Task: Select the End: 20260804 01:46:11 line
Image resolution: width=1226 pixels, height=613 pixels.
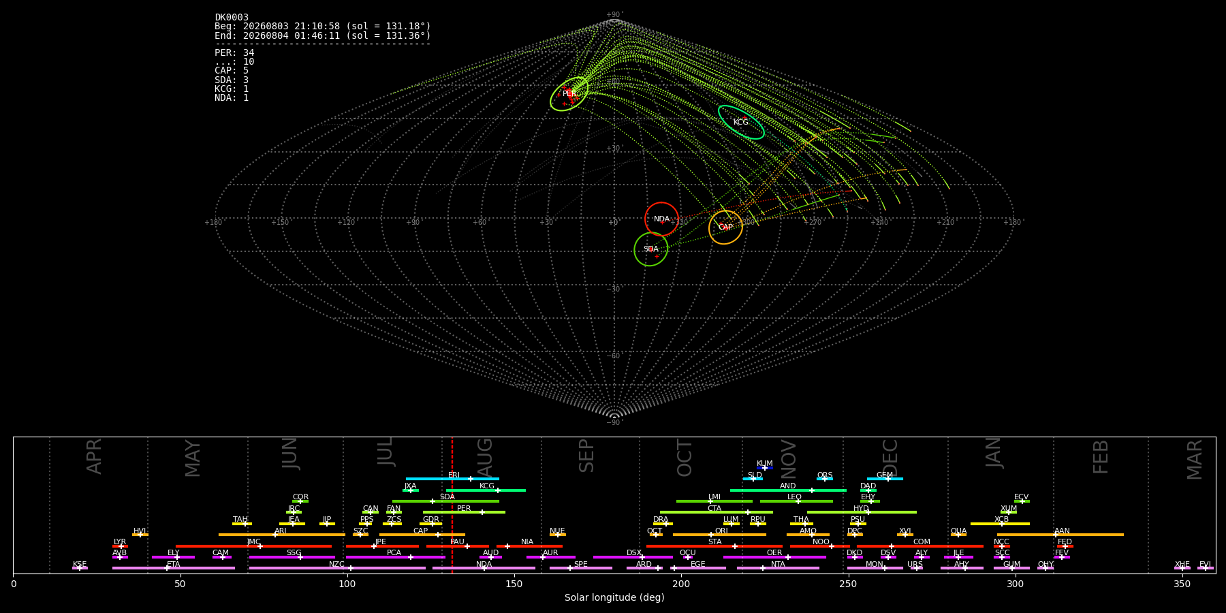Action: 323,35
